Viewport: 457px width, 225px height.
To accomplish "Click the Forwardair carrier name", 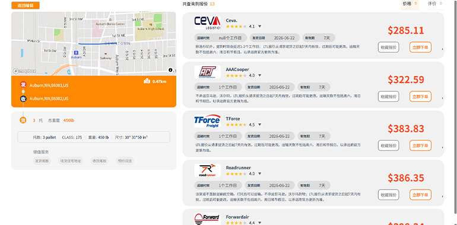I will pos(237,217).
